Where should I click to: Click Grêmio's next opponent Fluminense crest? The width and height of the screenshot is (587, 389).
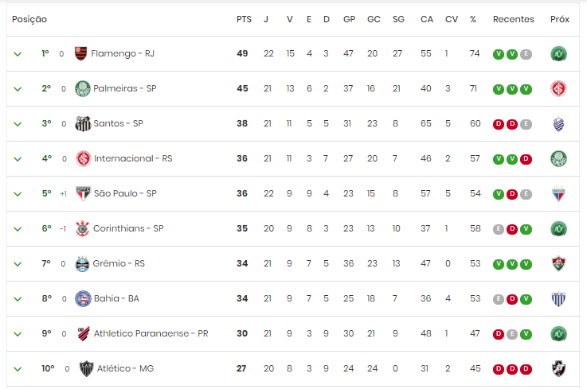559,263
